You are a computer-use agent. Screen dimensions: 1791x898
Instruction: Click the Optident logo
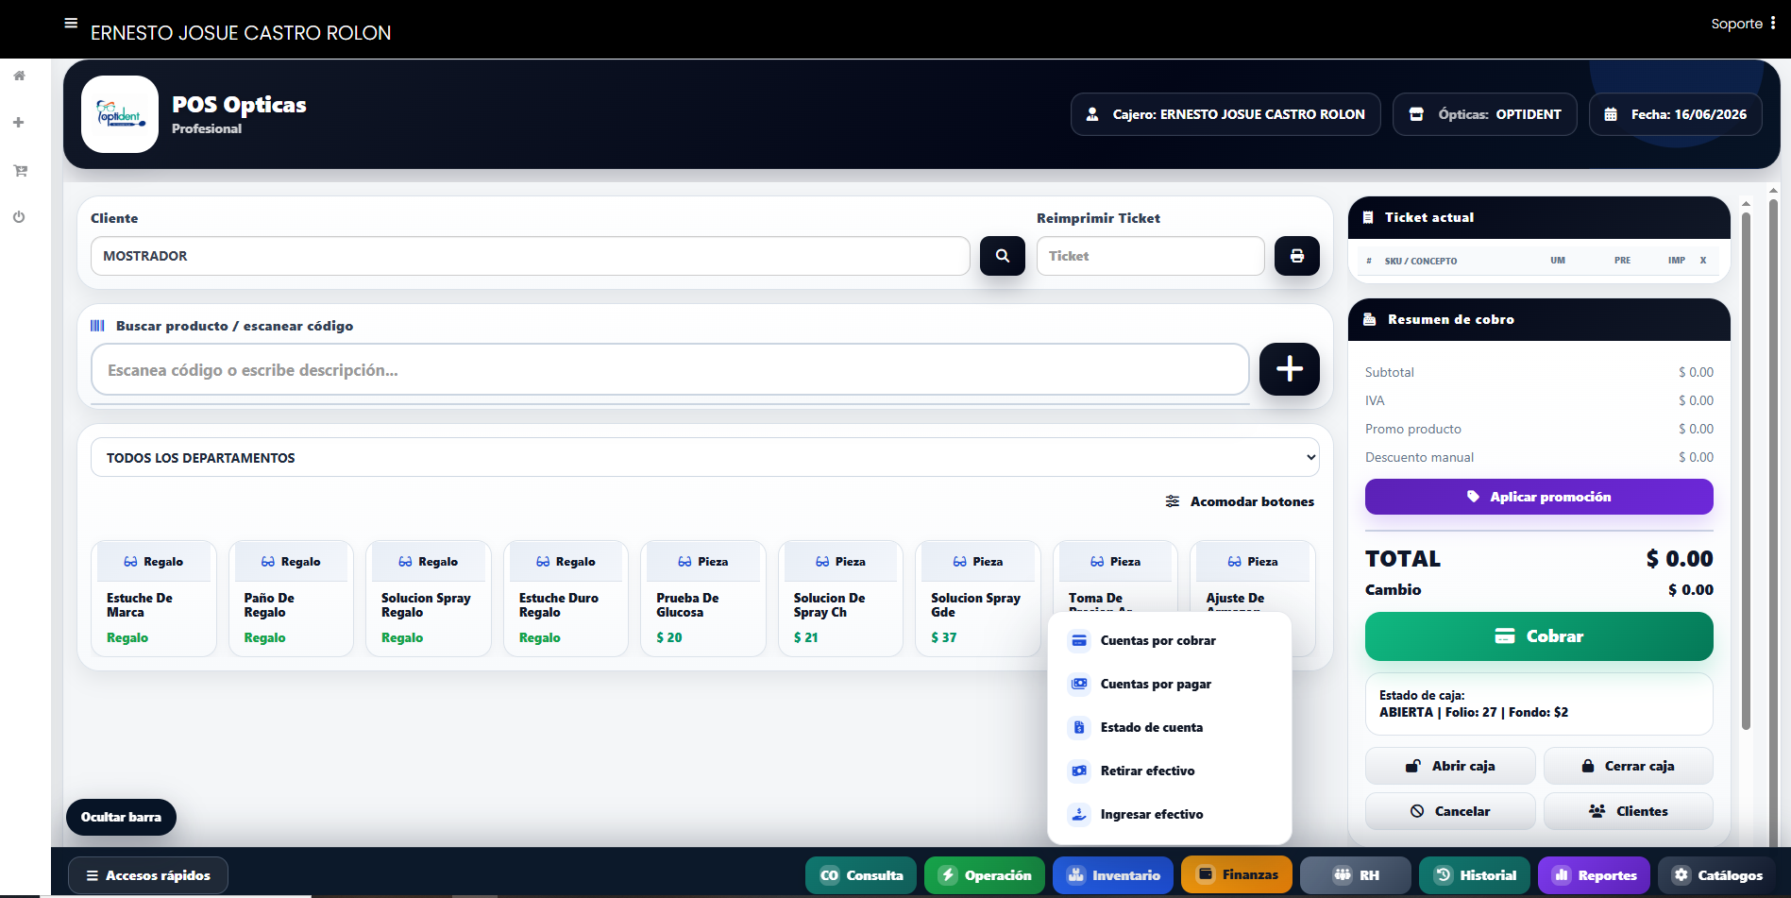(120, 114)
